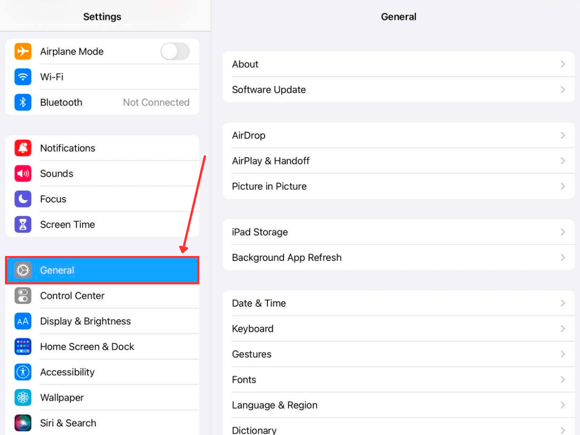Select the Bluetooth icon
Image resolution: width=580 pixels, height=435 pixels.
pos(23,102)
